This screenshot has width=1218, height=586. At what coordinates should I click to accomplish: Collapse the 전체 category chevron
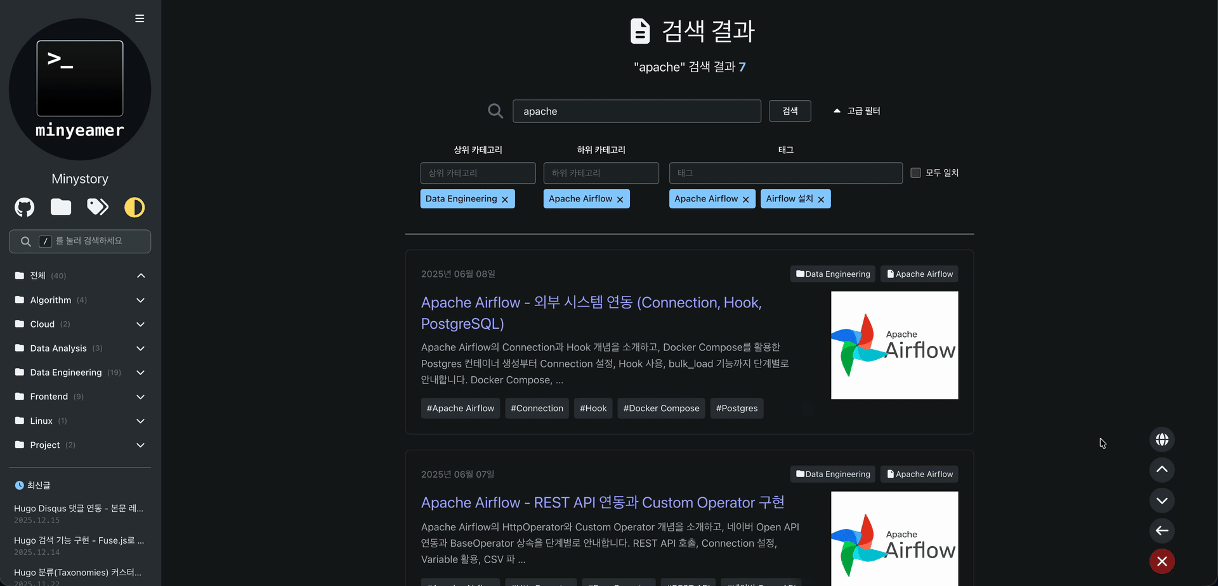tap(141, 276)
